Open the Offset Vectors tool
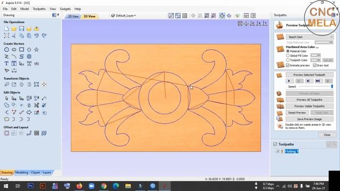Screen dimensions: 340x191 (x=6, y=133)
